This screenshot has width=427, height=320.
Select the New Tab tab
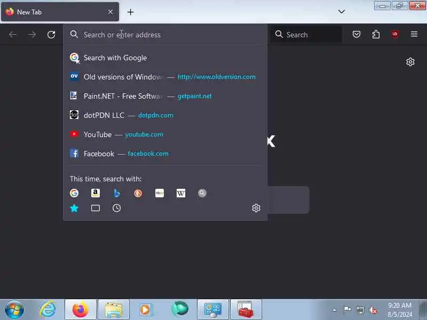[x=60, y=12]
